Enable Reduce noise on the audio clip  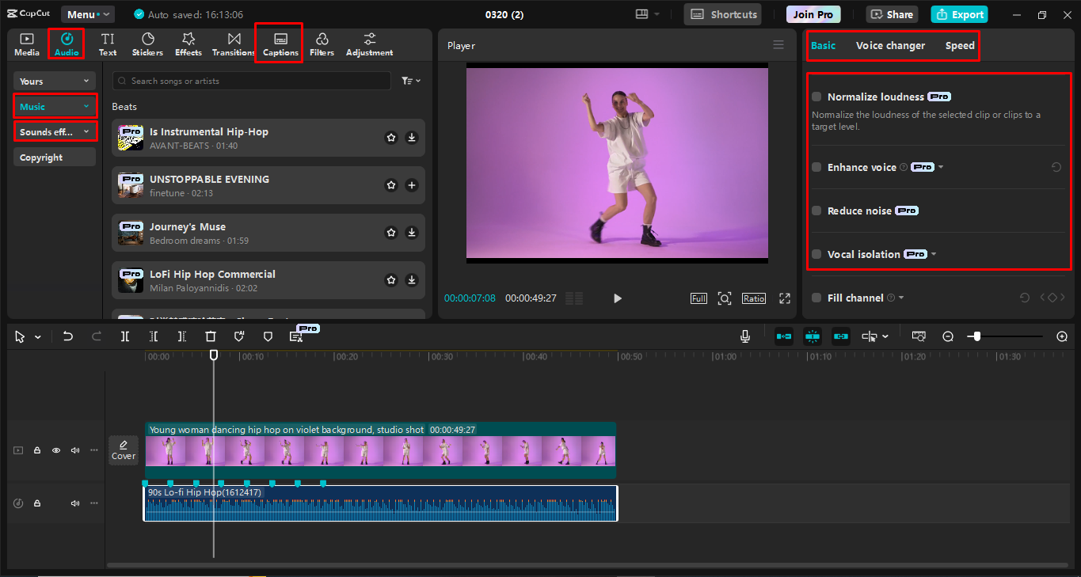click(x=816, y=211)
